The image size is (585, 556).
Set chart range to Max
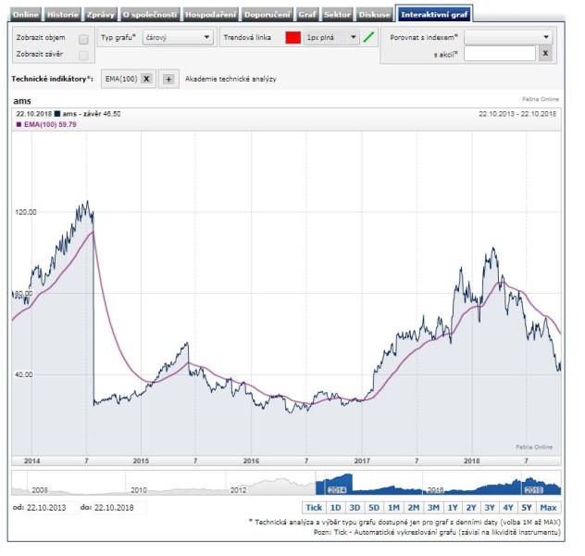click(x=548, y=507)
